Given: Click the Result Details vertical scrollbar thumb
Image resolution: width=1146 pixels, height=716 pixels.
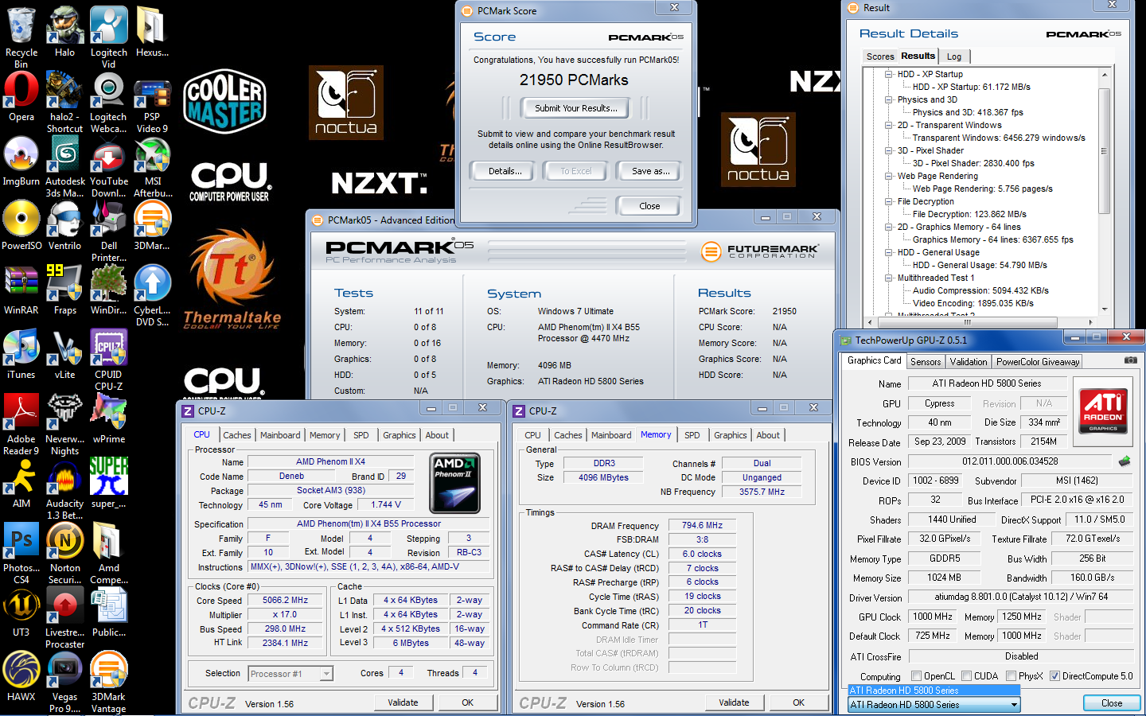Looking at the screenshot, I should coord(1104,151).
